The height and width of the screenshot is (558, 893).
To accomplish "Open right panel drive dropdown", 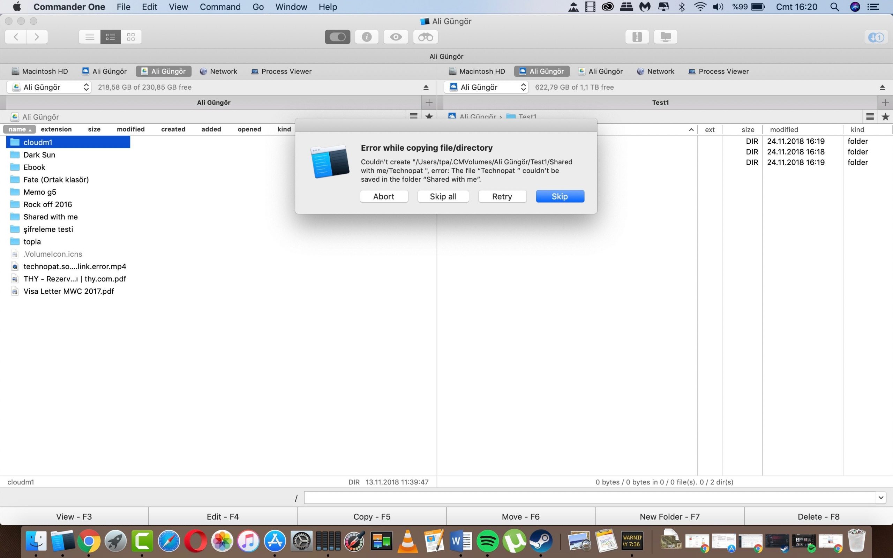I will point(486,88).
